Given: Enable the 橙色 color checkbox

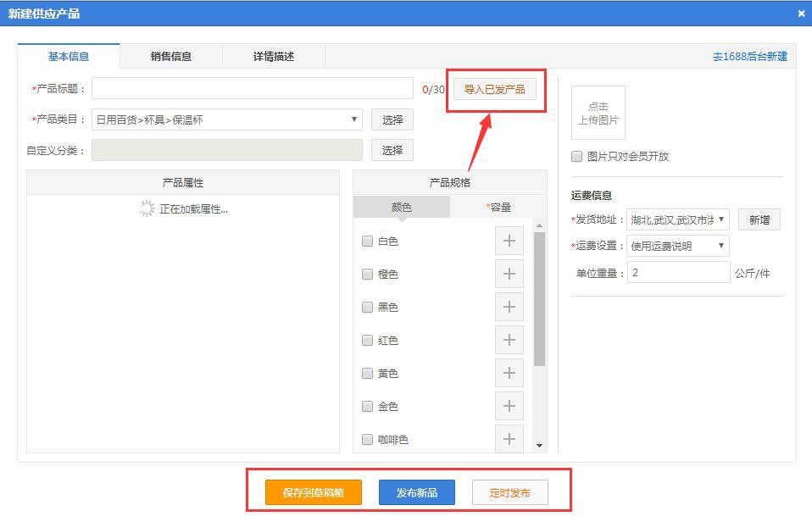Looking at the screenshot, I should point(367,275).
